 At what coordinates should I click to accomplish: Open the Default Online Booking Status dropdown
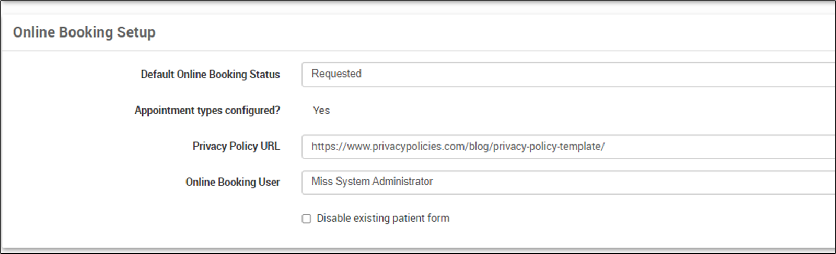(568, 74)
